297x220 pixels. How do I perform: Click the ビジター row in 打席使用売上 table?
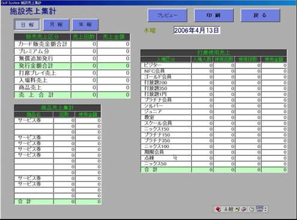point(213,65)
